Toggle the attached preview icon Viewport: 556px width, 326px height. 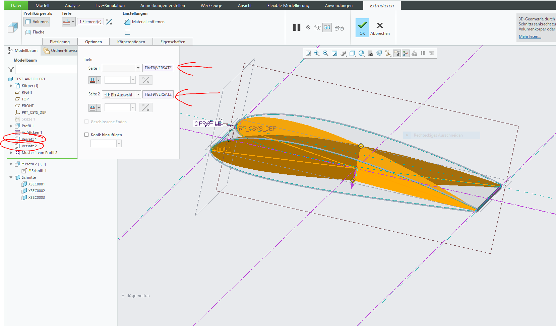pyautogui.click(x=327, y=27)
